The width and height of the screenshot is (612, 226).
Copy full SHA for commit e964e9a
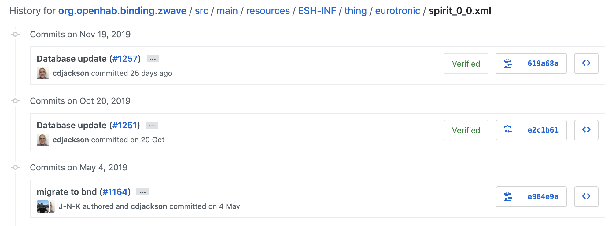click(x=508, y=197)
